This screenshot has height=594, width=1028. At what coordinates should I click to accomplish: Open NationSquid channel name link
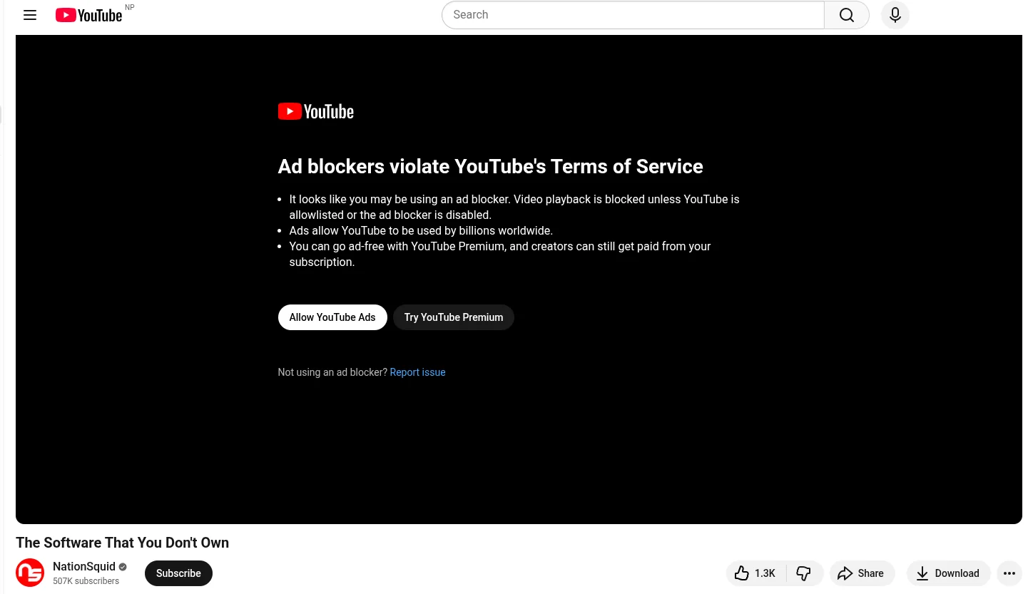(x=84, y=567)
